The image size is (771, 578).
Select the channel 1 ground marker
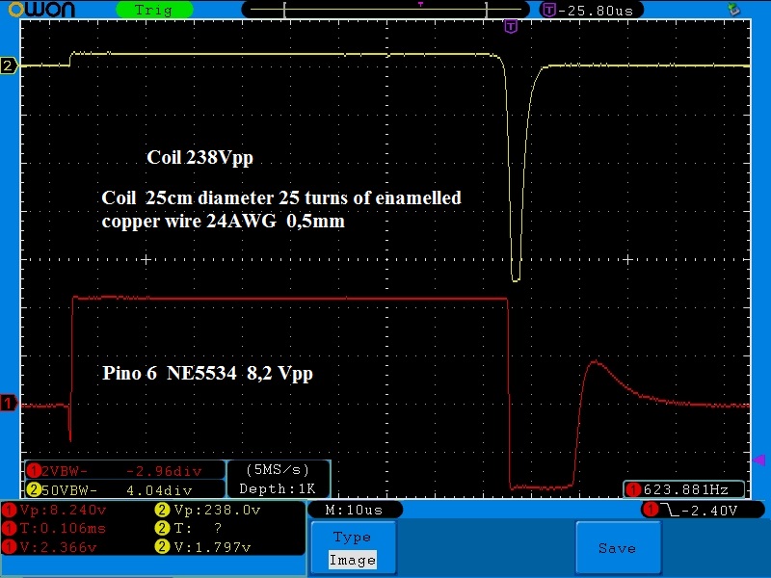[9, 403]
